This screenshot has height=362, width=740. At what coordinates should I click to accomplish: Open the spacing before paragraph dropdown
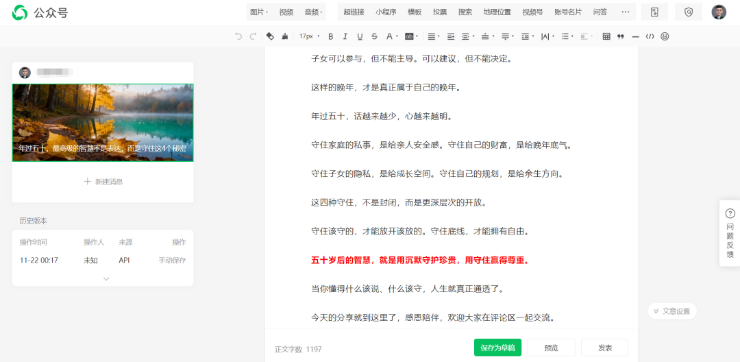click(487, 36)
